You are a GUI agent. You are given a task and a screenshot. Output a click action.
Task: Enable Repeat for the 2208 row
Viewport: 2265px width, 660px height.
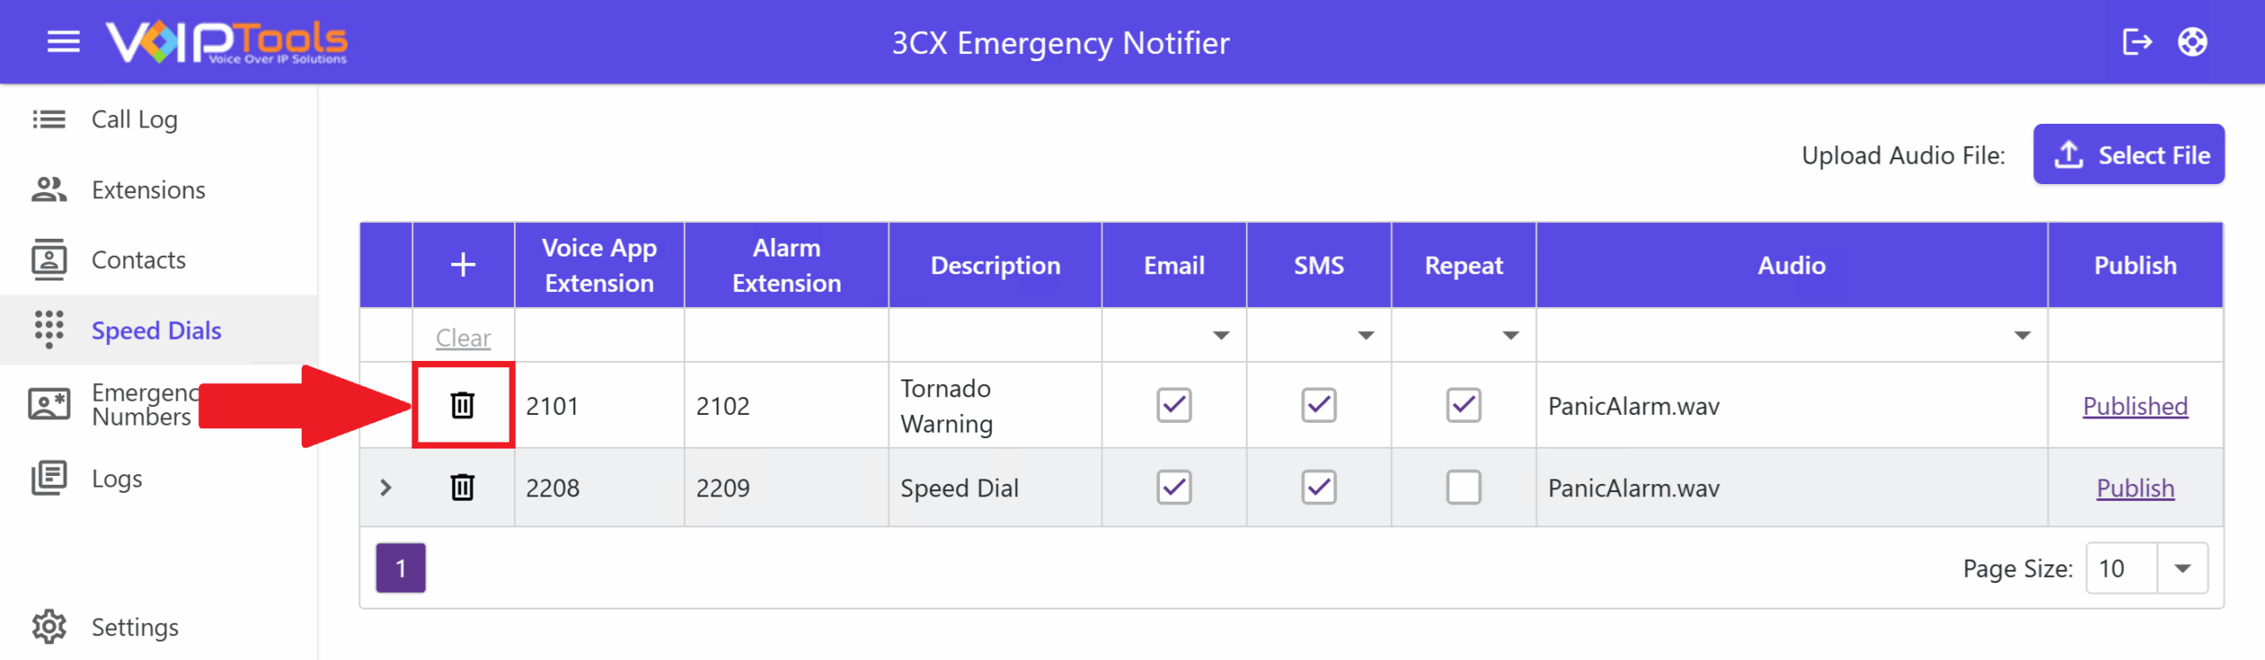click(x=1463, y=487)
